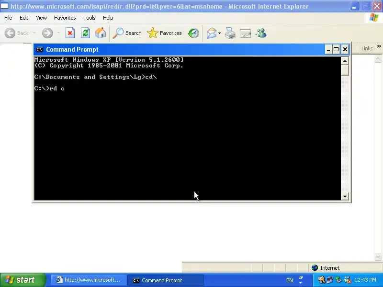Click IE page scrollbar up arrow

tap(378, 58)
